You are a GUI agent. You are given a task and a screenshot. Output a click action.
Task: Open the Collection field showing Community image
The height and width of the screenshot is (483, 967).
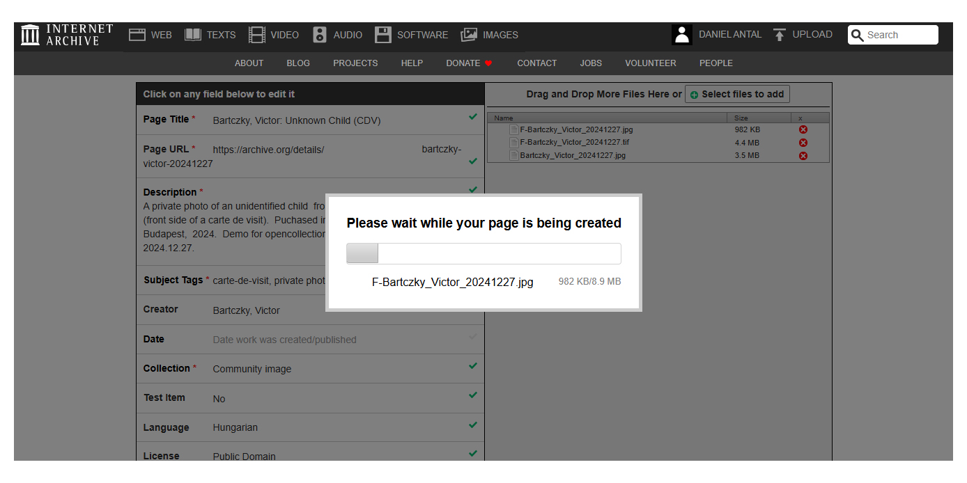tap(252, 369)
